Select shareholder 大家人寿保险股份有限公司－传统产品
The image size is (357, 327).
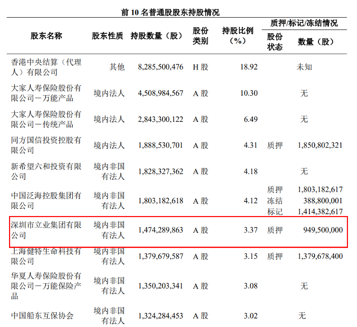point(46,119)
